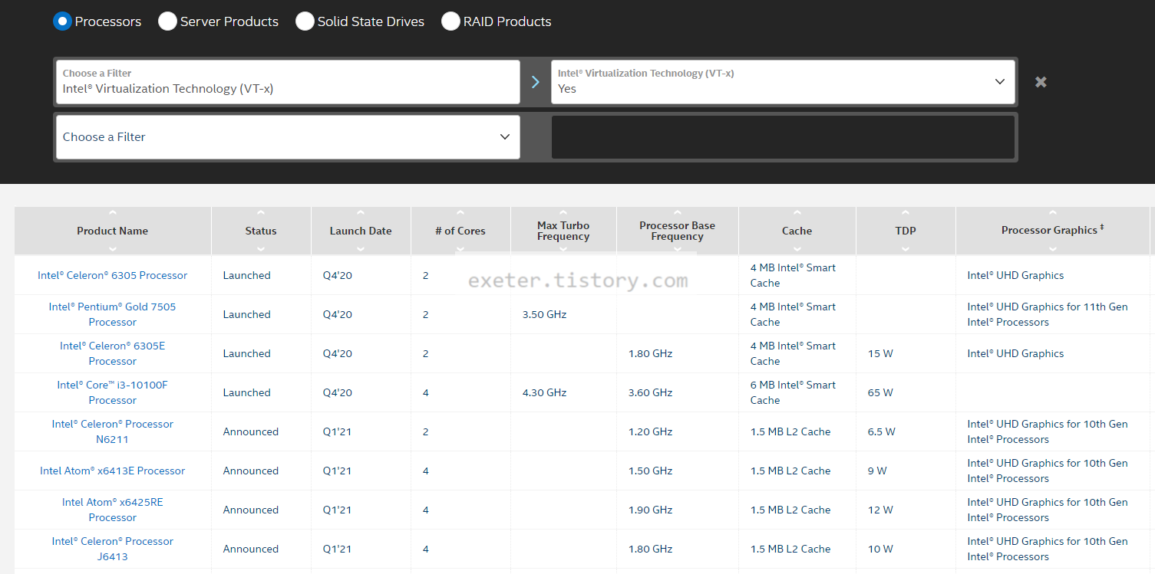Sort Cache column descending arrow
The height and width of the screenshot is (574, 1155).
[797, 248]
